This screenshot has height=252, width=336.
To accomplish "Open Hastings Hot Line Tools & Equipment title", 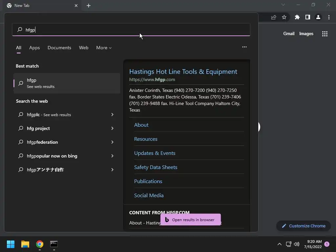I will [183, 72].
